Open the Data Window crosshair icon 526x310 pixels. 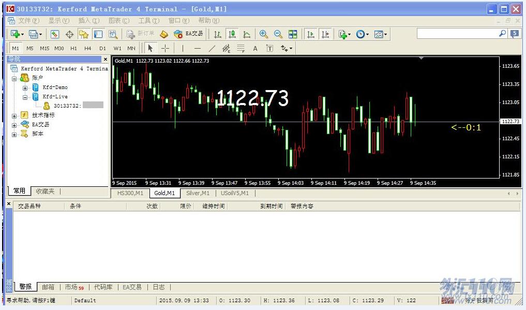tap(69, 34)
